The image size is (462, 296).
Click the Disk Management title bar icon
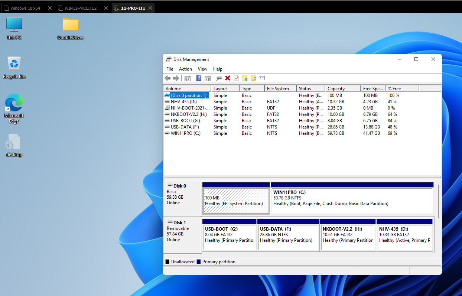pos(169,59)
